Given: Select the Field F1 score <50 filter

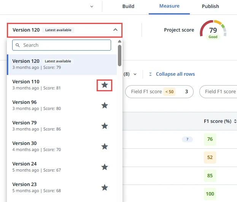Looking at the screenshot, I should tap(159, 92).
